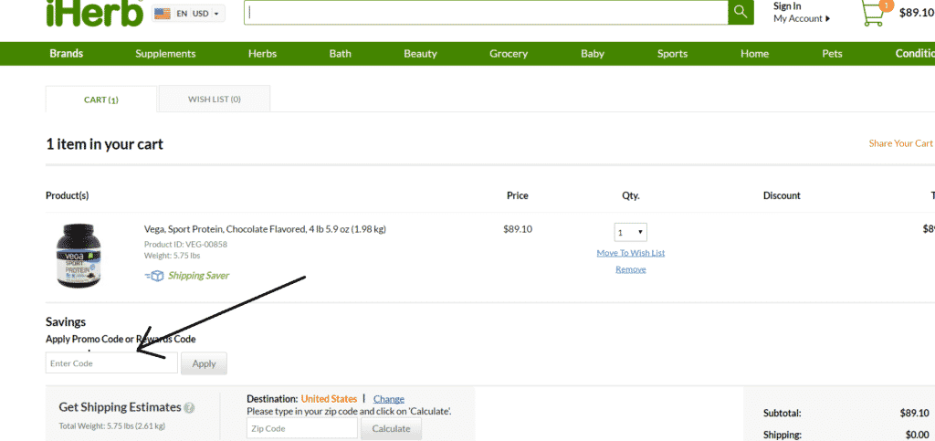Viewport: 935px width, 441px height.
Task: Click the Shipping Saver box icon
Action: click(154, 276)
